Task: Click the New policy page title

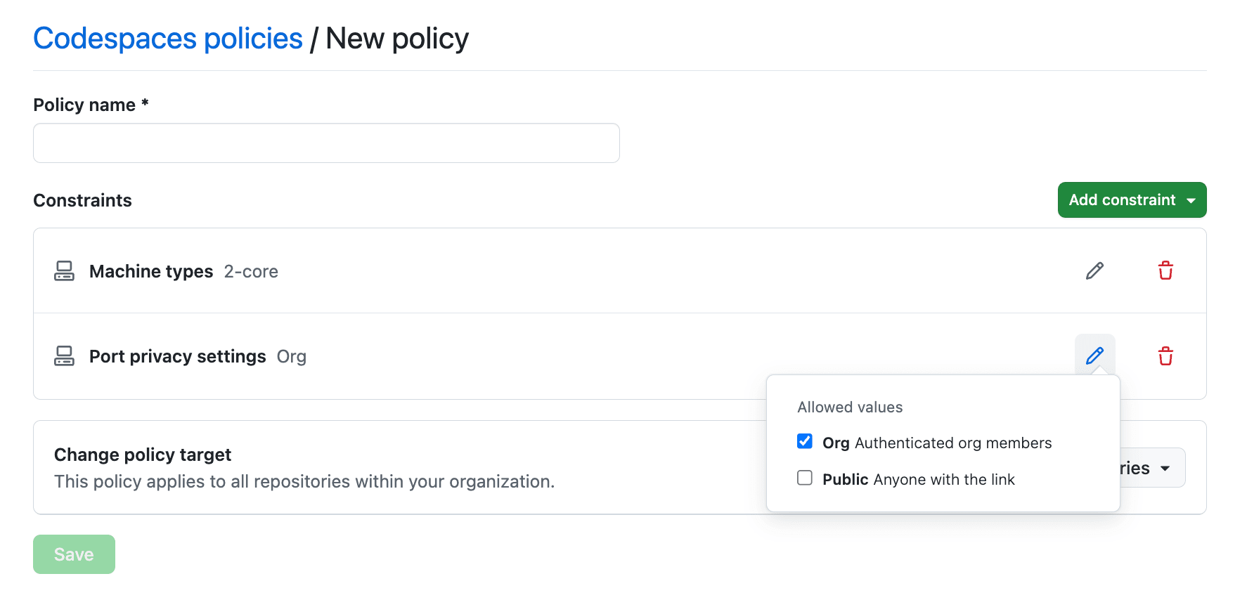Action: pyautogui.click(x=397, y=39)
